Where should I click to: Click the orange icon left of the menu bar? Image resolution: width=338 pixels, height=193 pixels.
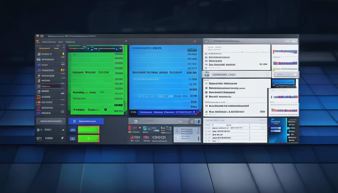(38, 42)
